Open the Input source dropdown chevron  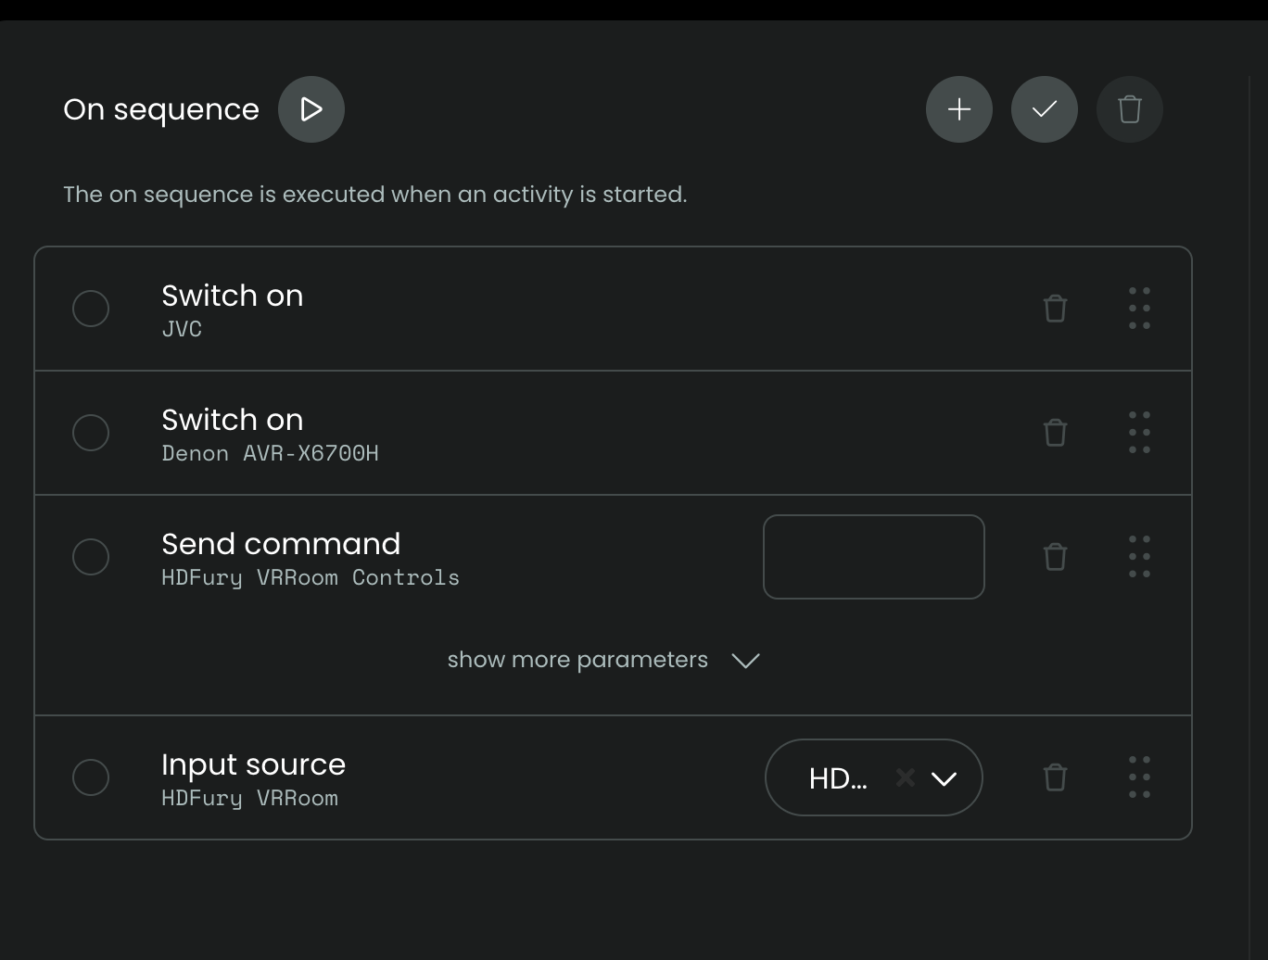[944, 778]
